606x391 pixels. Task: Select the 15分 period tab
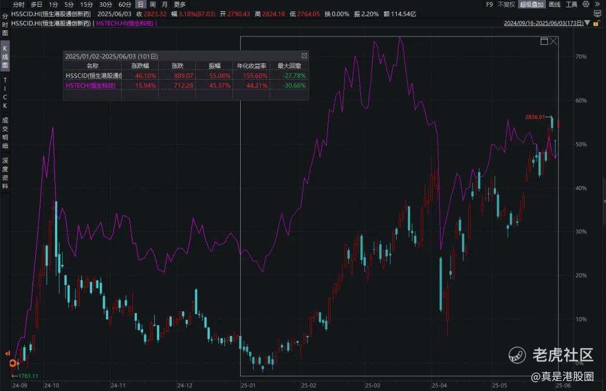coord(86,4)
